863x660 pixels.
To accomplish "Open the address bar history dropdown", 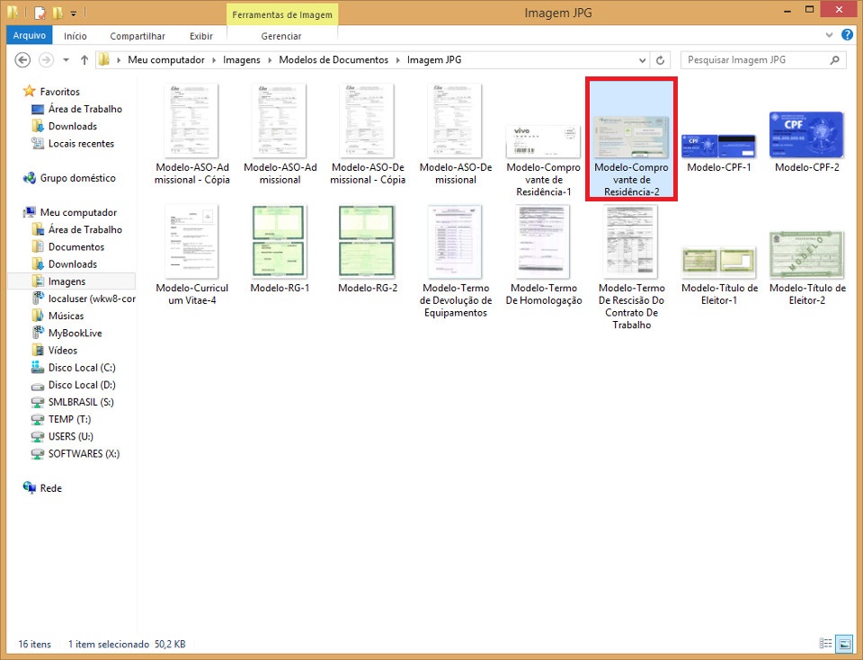I will [642, 60].
